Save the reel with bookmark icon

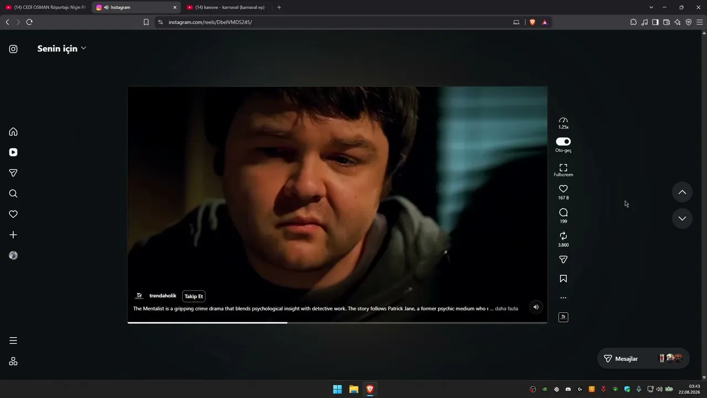coord(563,279)
